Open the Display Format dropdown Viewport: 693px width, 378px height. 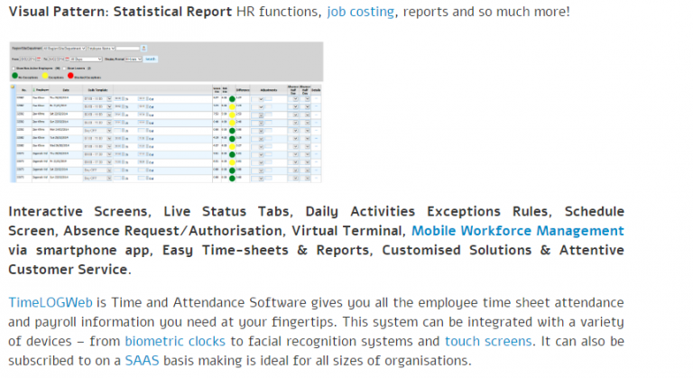(x=134, y=59)
